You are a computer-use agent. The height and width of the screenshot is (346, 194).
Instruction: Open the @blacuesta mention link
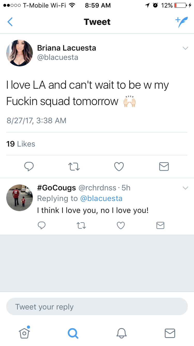[x=101, y=198]
